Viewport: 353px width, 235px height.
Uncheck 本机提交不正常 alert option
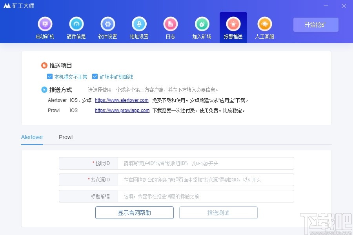coord(50,76)
